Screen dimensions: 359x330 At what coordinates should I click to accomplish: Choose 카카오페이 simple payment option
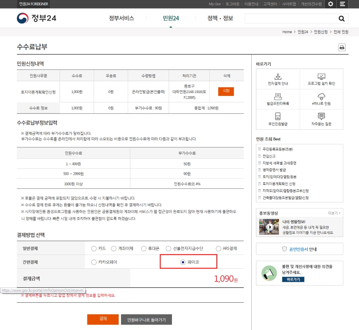(94, 262)
